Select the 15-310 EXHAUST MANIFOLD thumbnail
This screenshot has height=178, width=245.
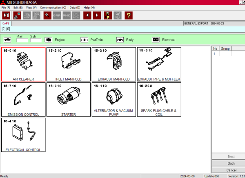[x=114, y=64]
